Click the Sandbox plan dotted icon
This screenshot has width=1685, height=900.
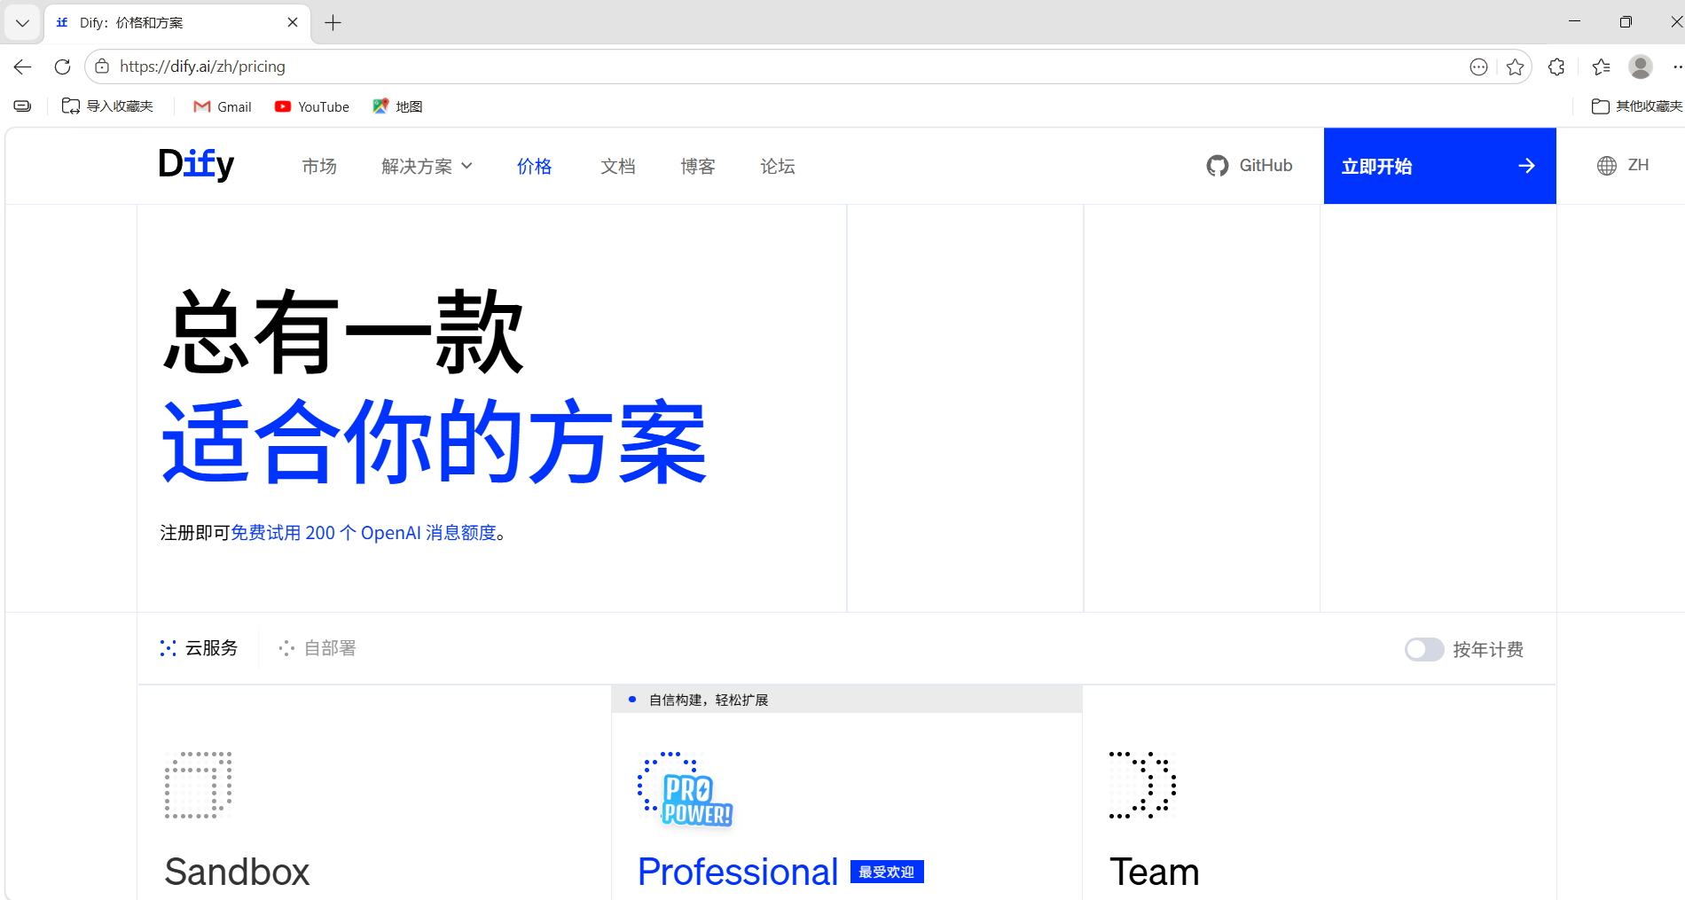tap(199, 785)
